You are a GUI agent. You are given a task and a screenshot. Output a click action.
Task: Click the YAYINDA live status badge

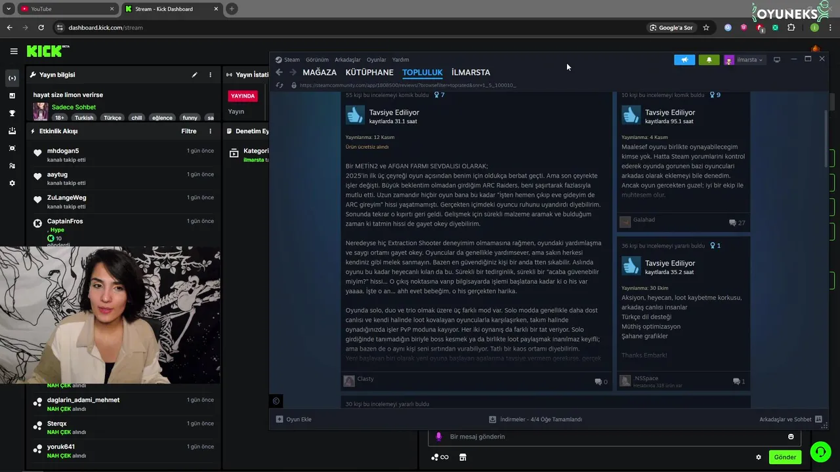coord(243,96)
